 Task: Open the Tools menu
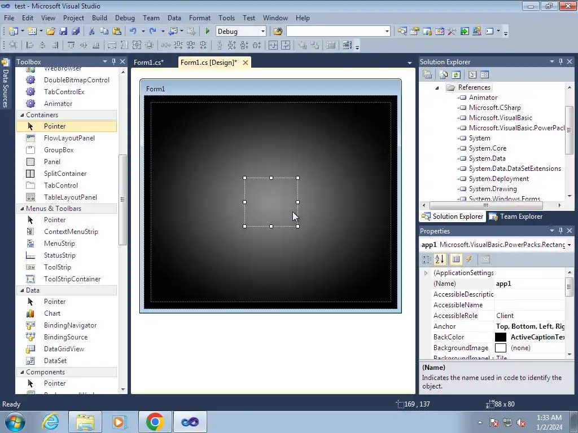(x=226, y=17)
